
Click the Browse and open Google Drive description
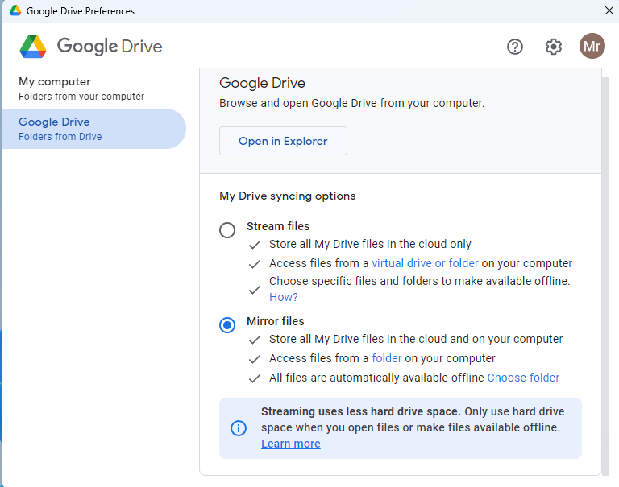pyautogui.click(x=351, y=103)
